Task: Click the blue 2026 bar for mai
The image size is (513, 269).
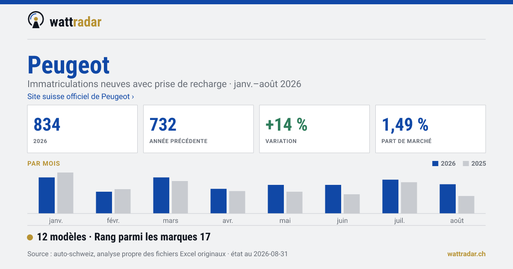Action: (276, 199)
